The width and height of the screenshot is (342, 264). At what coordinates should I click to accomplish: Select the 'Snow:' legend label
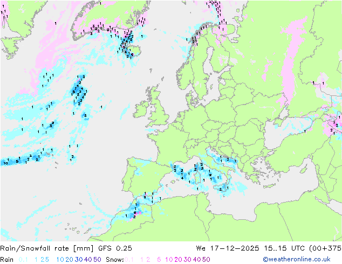(x=115, y=260)
